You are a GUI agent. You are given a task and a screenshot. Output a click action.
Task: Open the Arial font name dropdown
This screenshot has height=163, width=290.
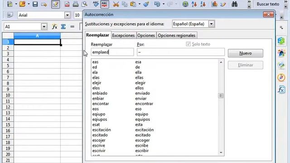[68, 15]
